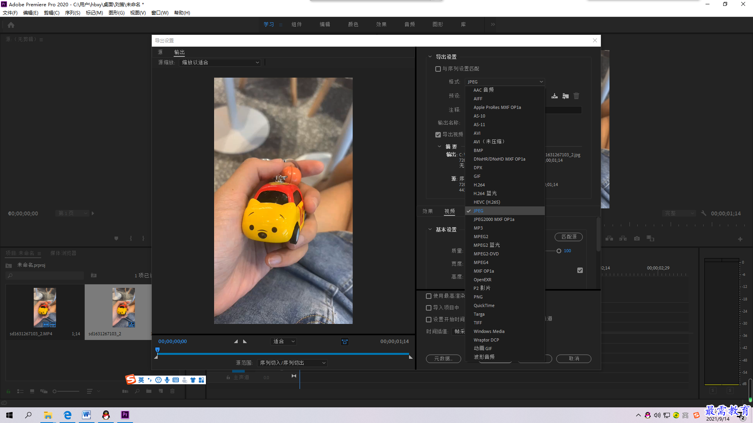Collapse 摘要 section
Image resolution: width=753 pixels, height=423 pixels.
[x=439, y=146]
